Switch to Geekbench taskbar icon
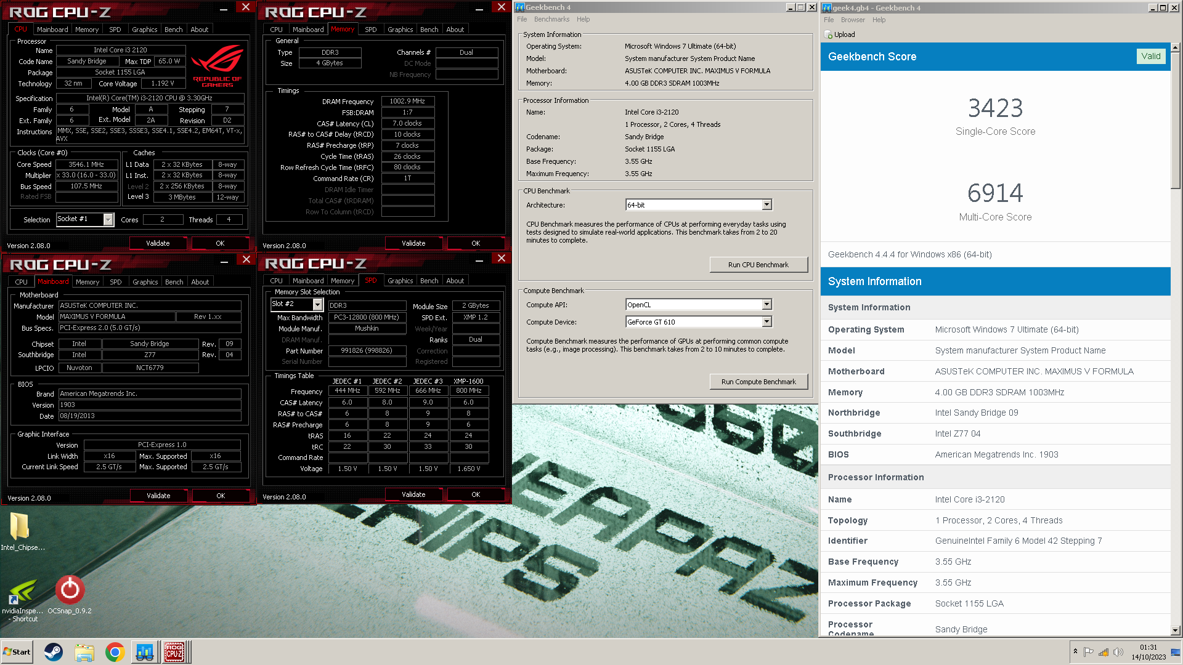Screen dimensions: 1183x665 145,651
